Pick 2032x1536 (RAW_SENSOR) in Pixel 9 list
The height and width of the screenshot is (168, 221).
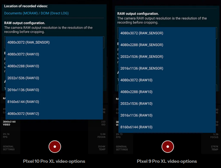click(x=167, y=57)
